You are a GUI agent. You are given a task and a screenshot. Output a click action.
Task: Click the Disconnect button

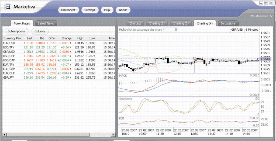coord(68,10)
